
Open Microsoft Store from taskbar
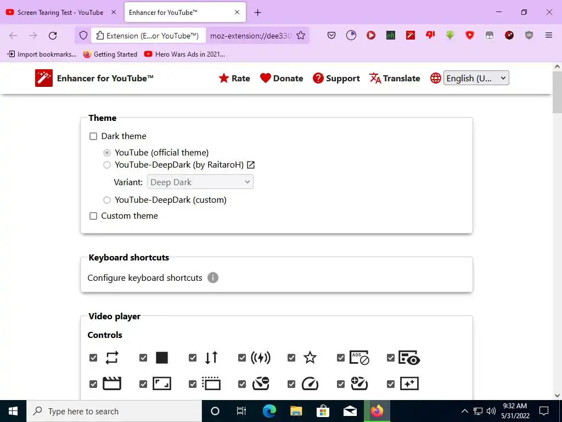323,411
